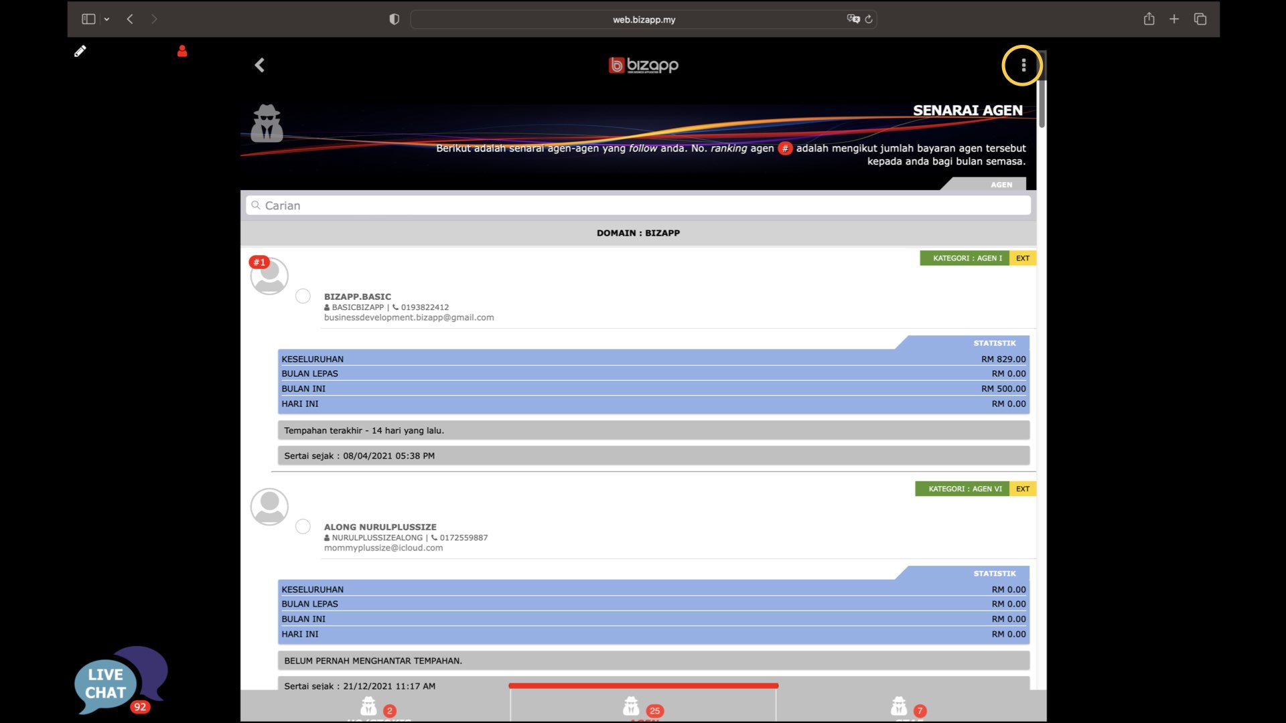The image size is (1286, 723).
Task: Click the #1 ranking badge
Action: pos(259,262)
